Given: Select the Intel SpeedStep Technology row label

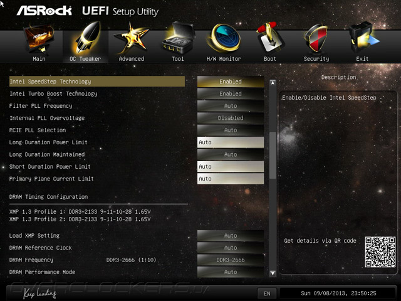Looking at the screenshot, I should pos(97,82).
